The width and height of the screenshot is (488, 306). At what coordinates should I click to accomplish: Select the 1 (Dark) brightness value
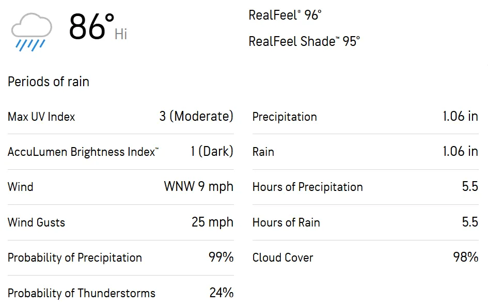[212, 152]
